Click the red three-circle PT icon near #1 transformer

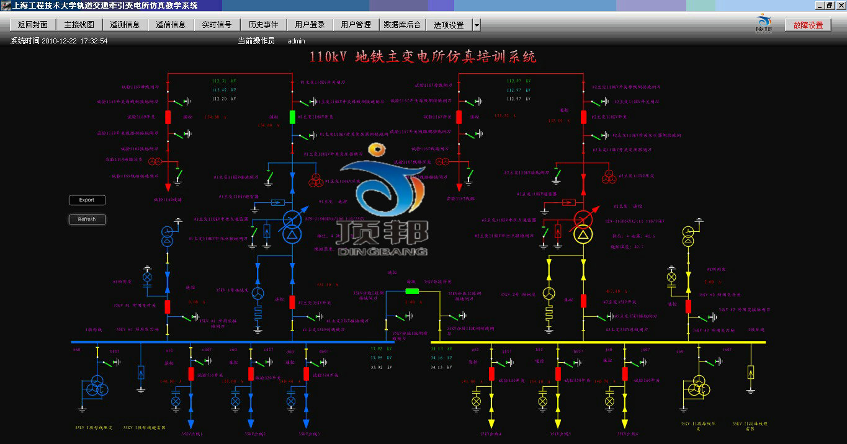pyautogui.click(x=316, y=180)
